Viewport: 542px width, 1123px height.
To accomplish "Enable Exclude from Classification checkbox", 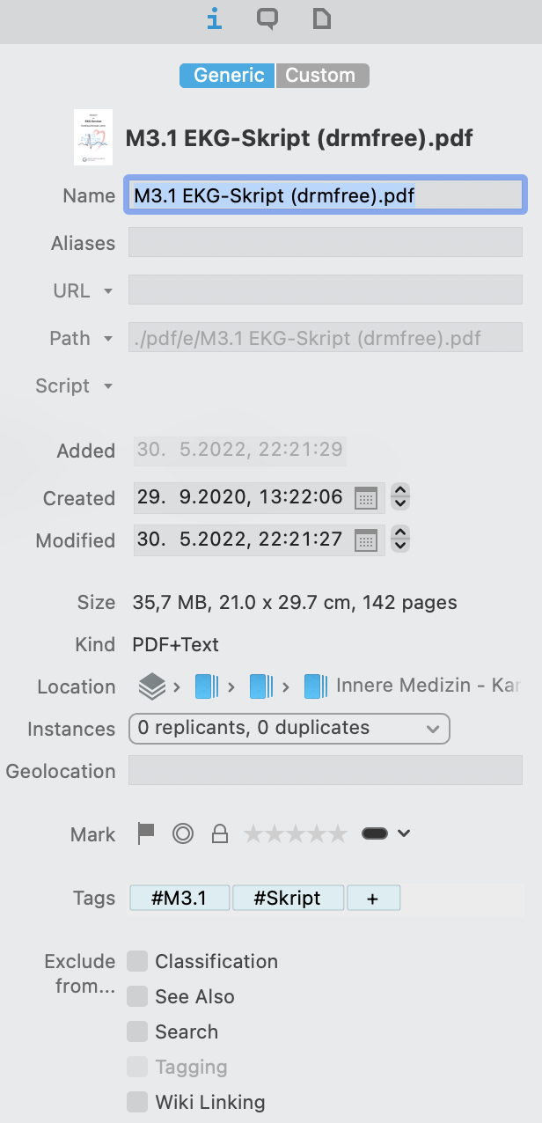I will click(x=137, y=961).
